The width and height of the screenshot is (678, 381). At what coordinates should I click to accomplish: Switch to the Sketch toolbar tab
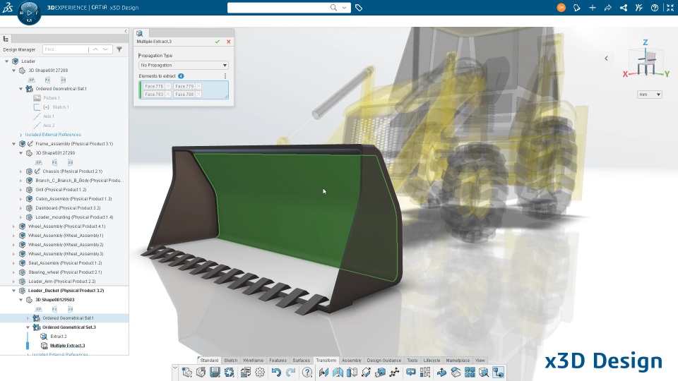(230, 361)
